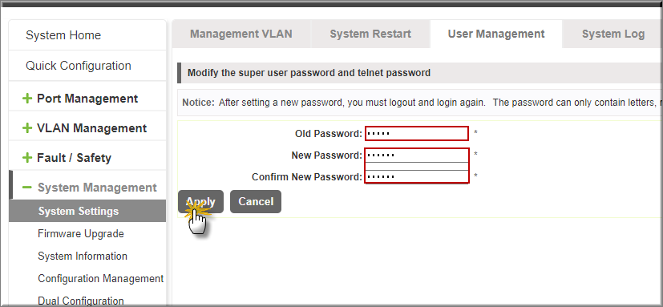Open the System Log tab

(x=613, y=34)
